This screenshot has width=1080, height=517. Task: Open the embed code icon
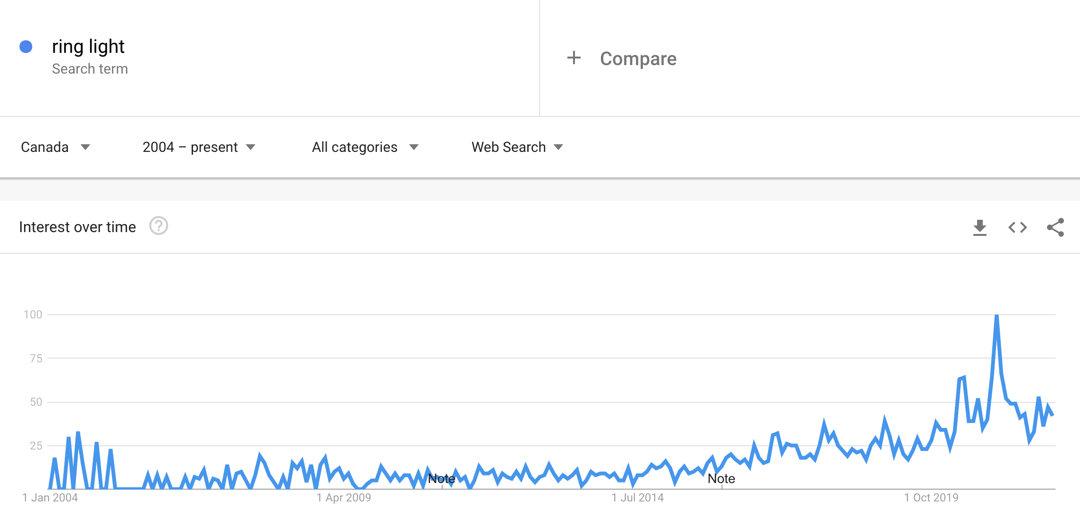tap(1018, 227)
